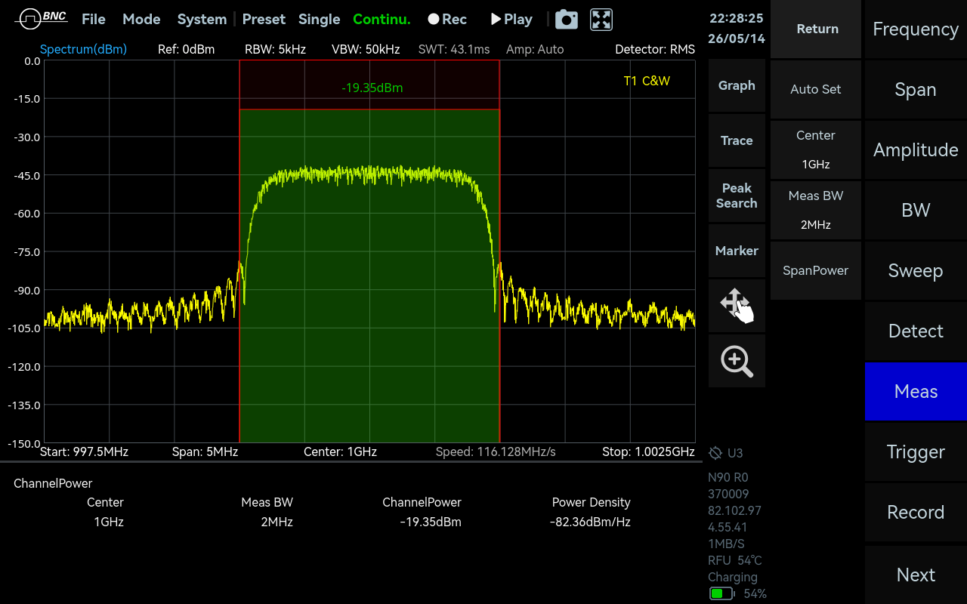
Task: Click Peak Search button
Action: [x=737, y=196]
